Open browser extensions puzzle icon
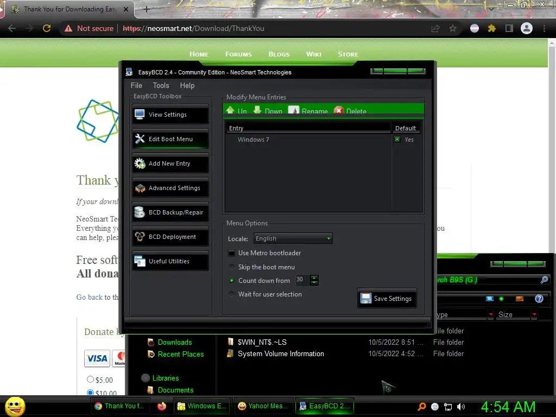The height and width of the screenshot is (417, 556). click(x=491, y=28)
